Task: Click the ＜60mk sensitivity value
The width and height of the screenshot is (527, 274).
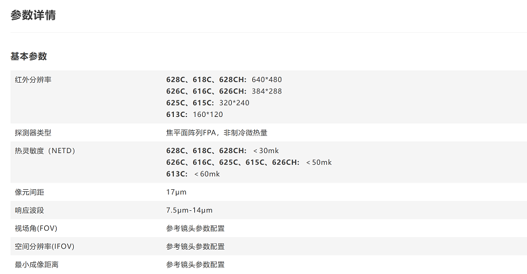Action: click(207, 174)
